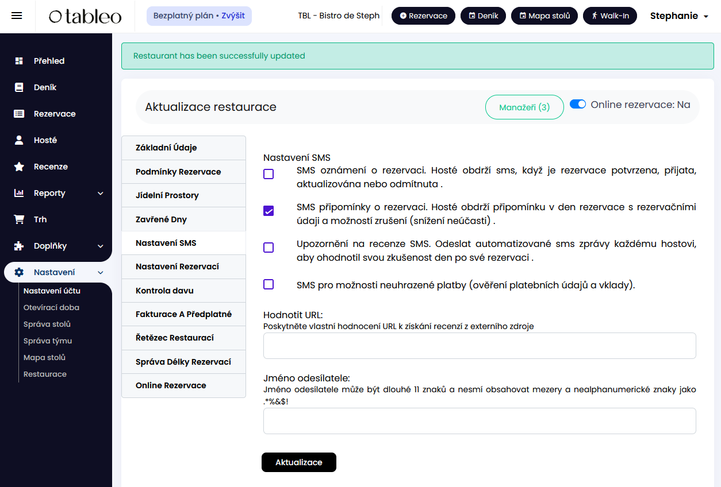Enable SMS oznámení o rezervaci checkbox
The width and height of the screenshot is (721, 487).
pos(269,174)
